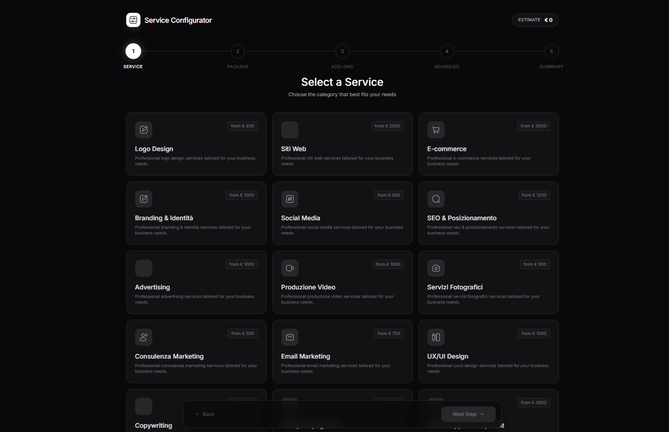Click the E-commerce shopping cart icon
Viewport: 669px width, 432px height.
pos(436,130)
